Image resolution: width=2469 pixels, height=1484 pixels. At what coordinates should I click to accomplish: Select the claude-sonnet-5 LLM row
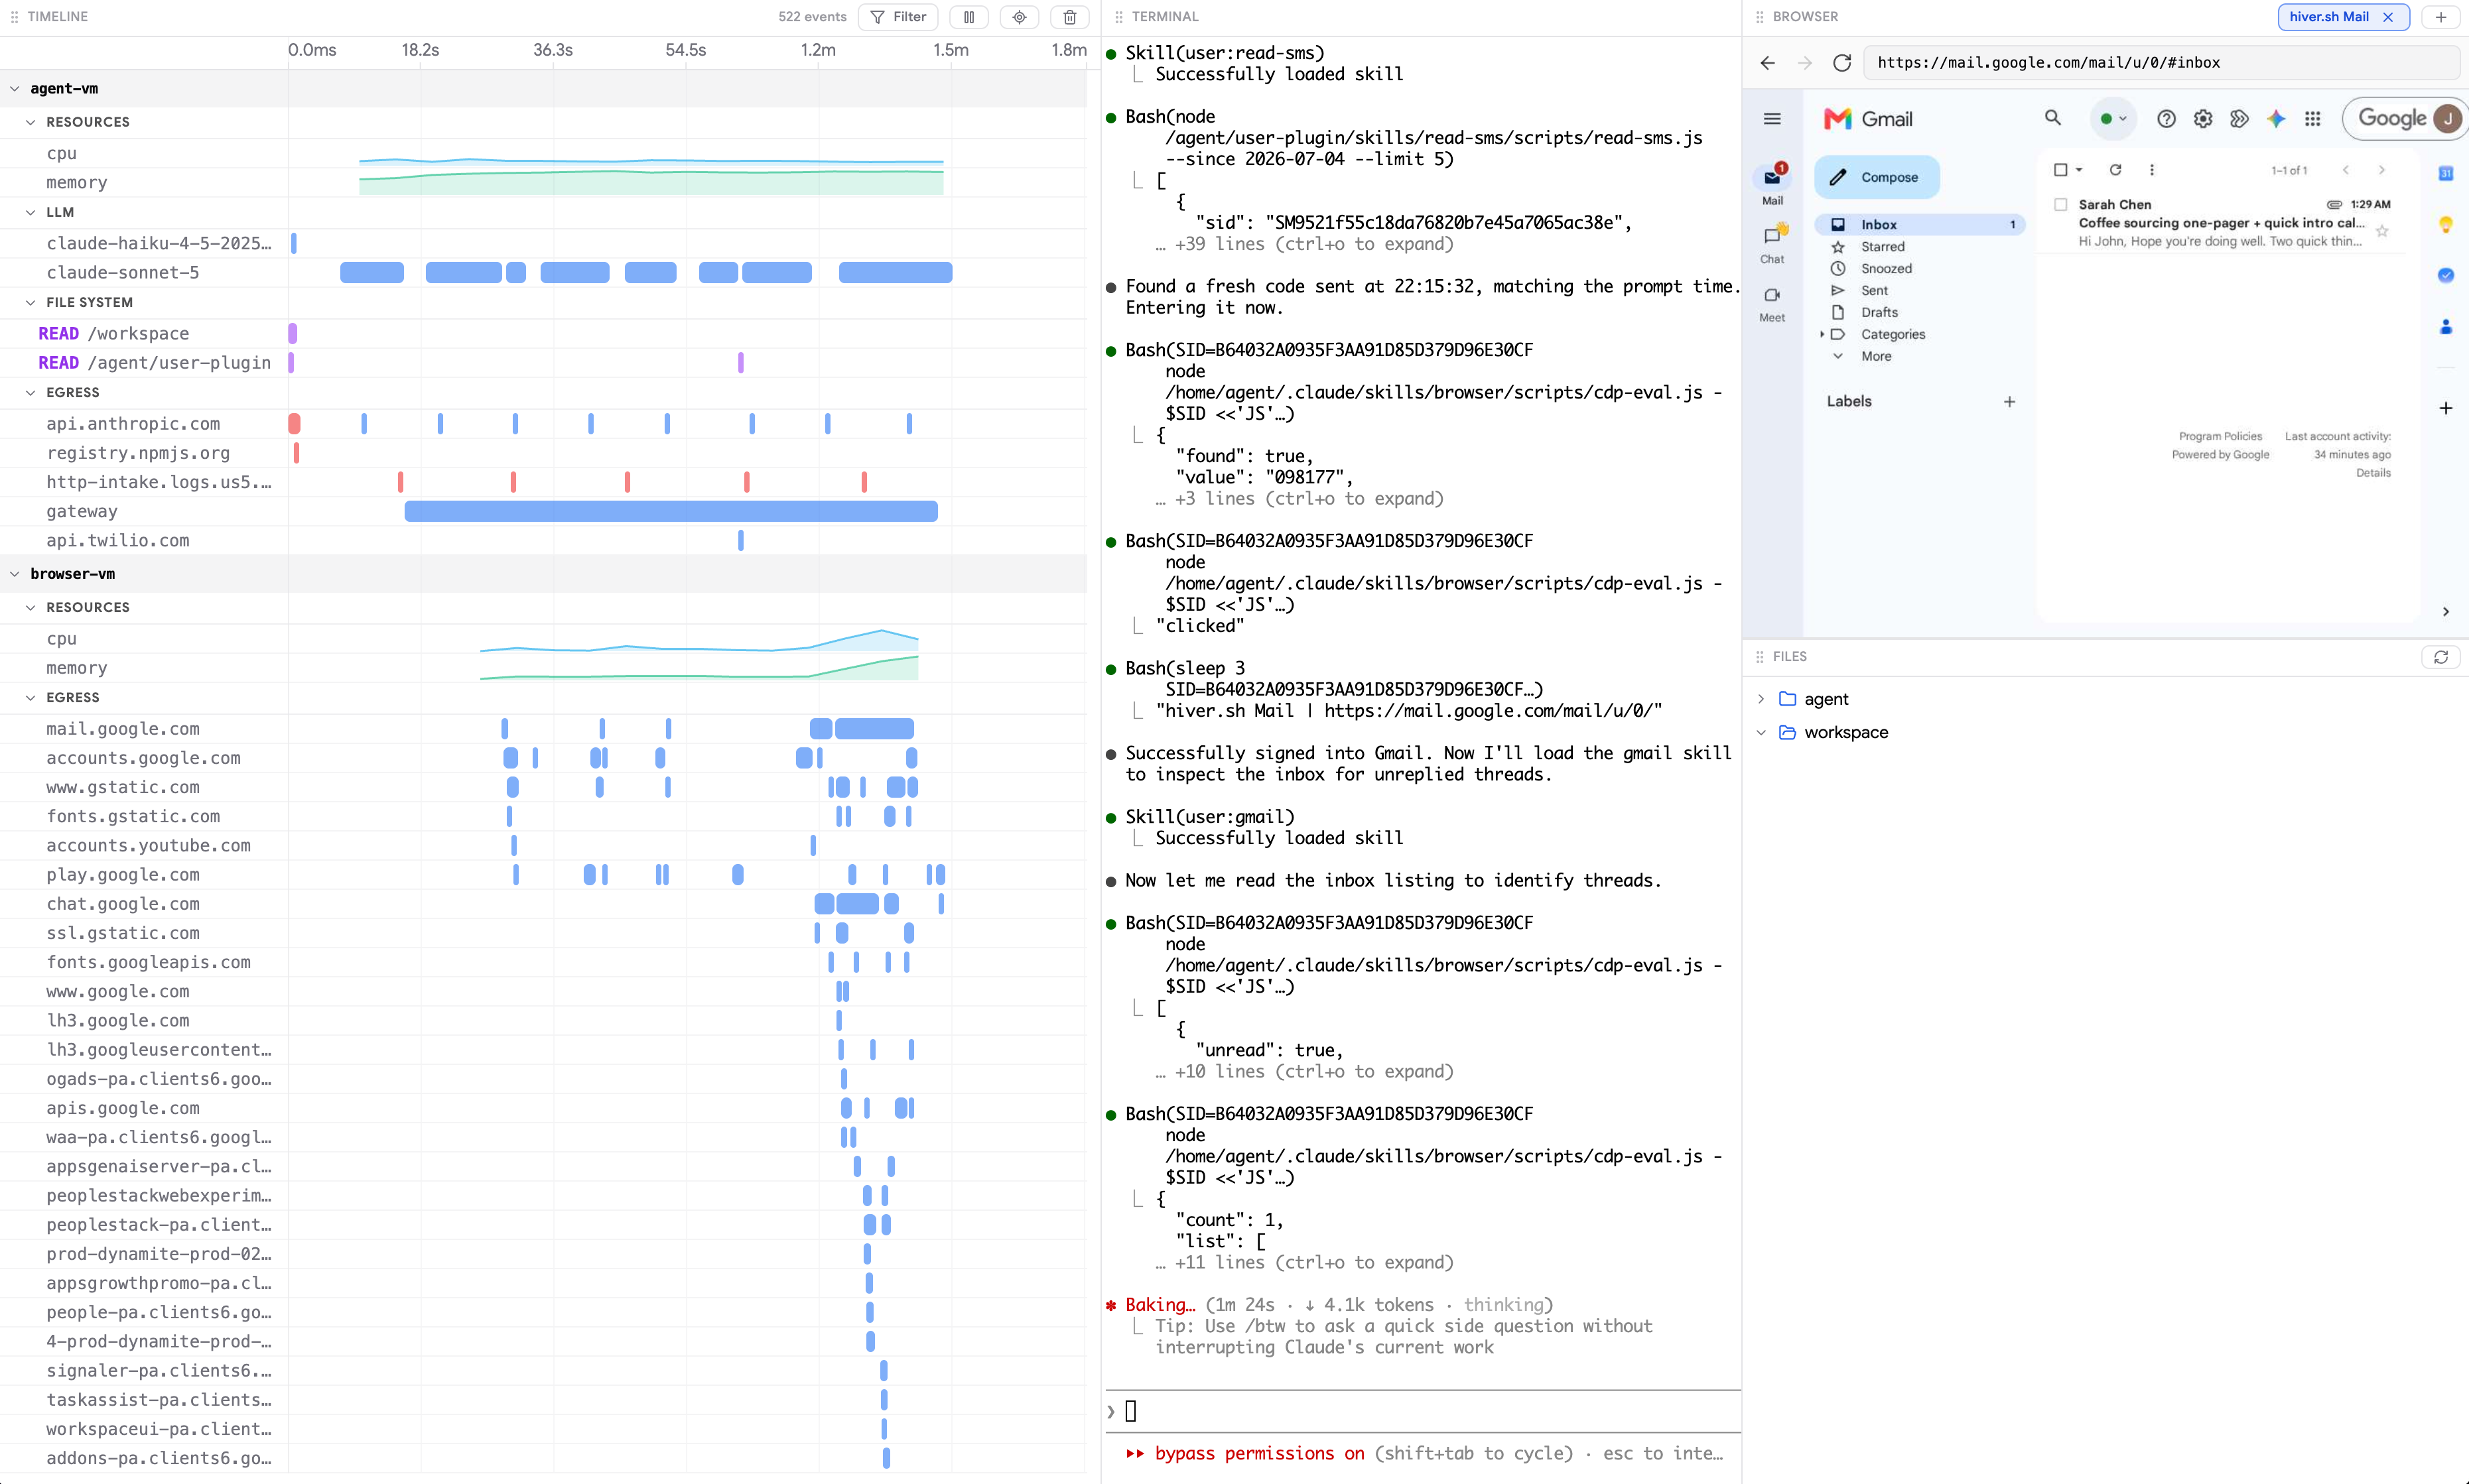[x=543, y=272]
